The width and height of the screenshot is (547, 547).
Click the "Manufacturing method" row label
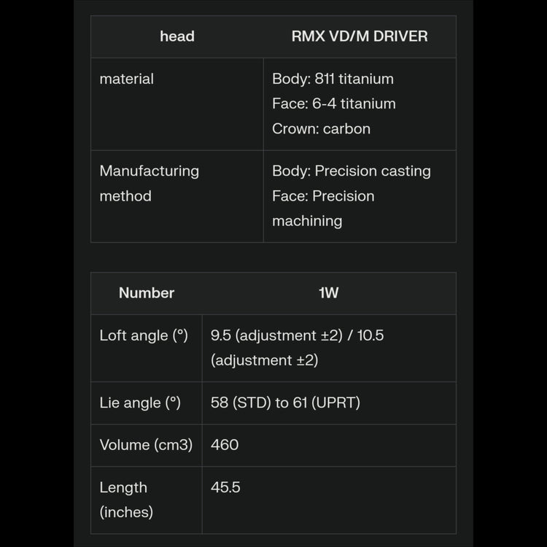[x=149, y=183]
